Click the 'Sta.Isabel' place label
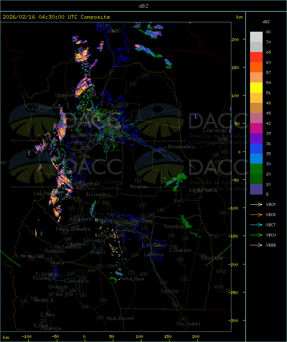Viewport: 287px width, 342px height. pyautogui.click(x=188, y=324)
